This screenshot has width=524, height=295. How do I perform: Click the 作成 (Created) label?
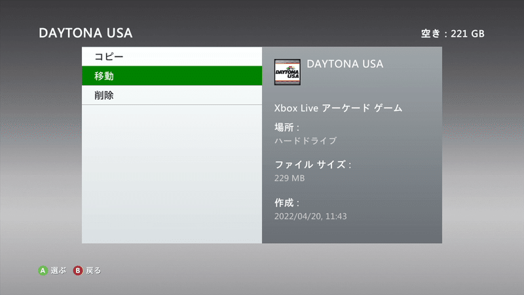click(287, 203)
